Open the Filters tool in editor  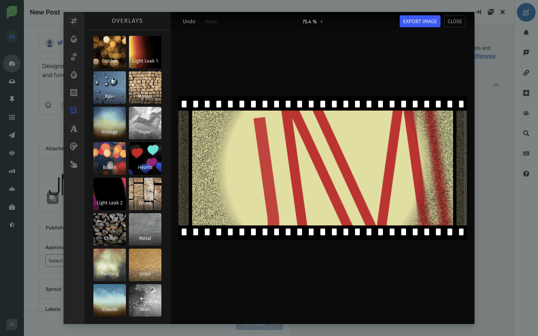(74, 39)
